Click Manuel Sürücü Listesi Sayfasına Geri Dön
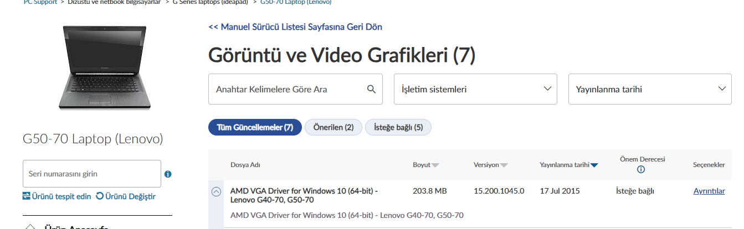744x229 pixels. click(295, 27)
